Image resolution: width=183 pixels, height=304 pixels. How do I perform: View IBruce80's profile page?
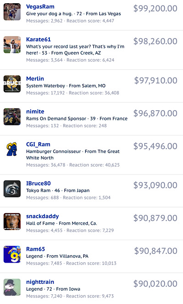pyautogui.click(x=38, y=183)
